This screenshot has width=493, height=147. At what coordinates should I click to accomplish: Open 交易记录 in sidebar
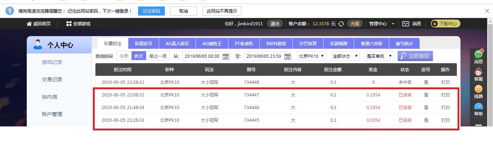[52, 79]
